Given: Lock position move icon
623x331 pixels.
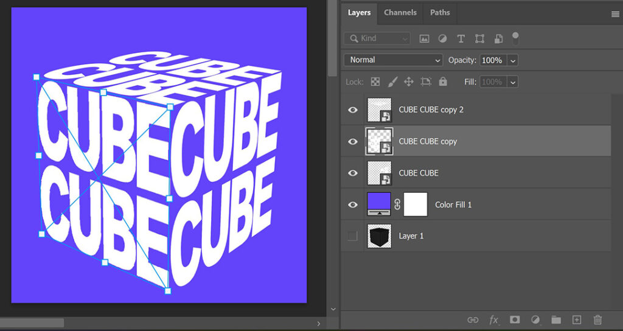Looking at the screenshot, I should (x=409, y=82).
